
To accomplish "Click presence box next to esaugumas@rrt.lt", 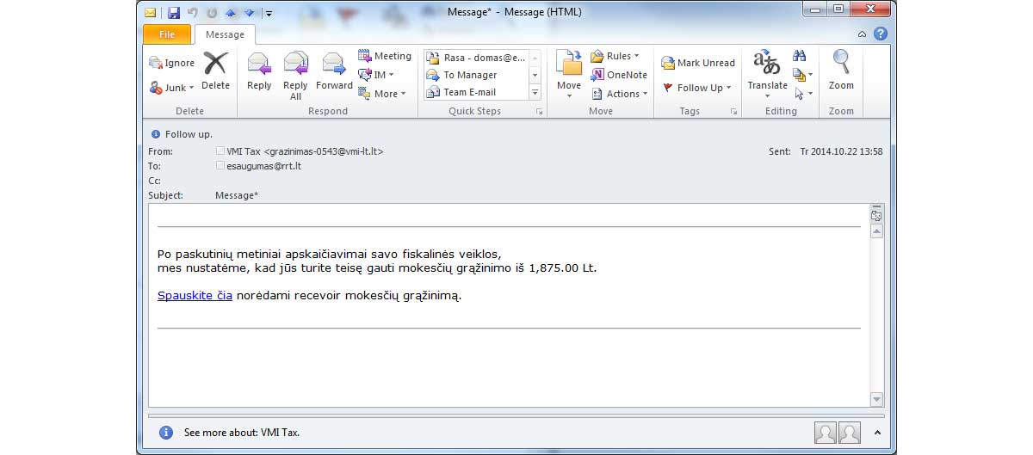I will click(220, 165).
